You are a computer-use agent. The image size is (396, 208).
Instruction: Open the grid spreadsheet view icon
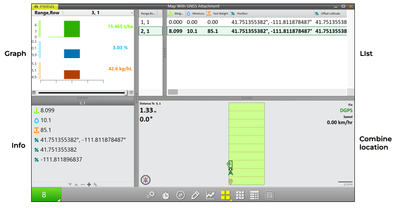pyautogui.click(x=269, y=195)
